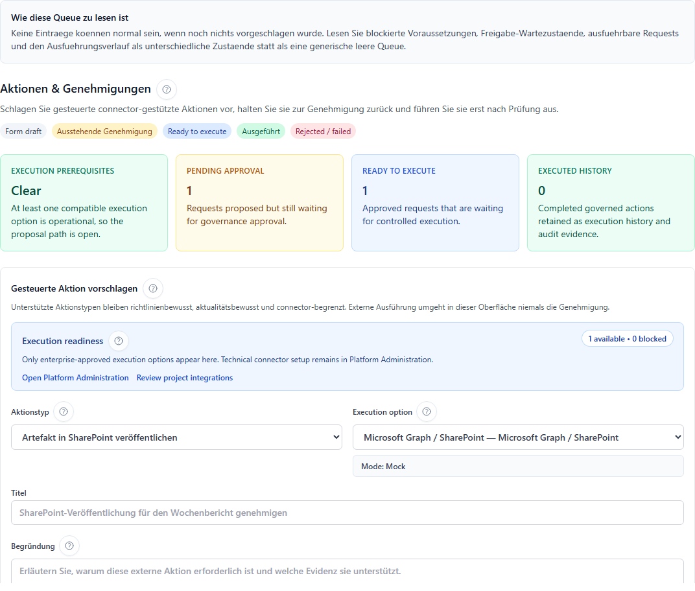Open the Pending Approval summary card
This screenshot has height=591, width=695.
point(259,202)
